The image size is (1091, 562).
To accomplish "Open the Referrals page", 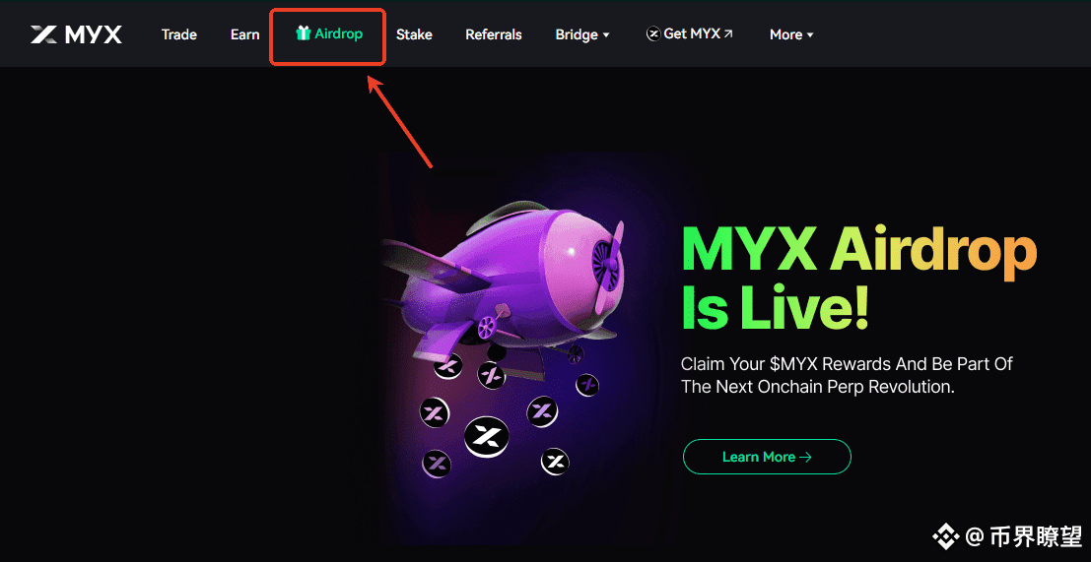I will 494,34.
